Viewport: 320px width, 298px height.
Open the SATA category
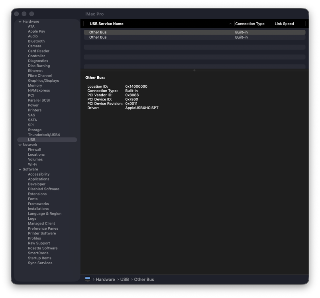(x=32, y=120)
